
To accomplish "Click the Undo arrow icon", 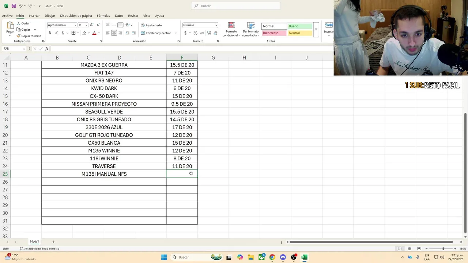I will [x=21, y=6].
